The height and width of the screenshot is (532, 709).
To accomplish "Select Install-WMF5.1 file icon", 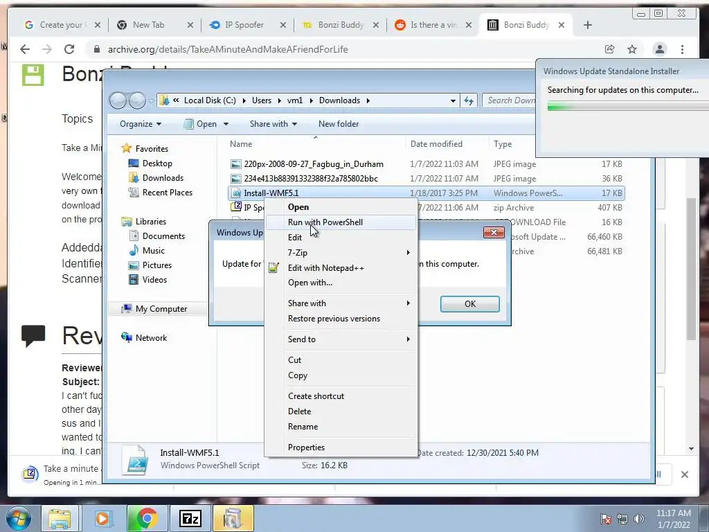I will tap(236, 193).
